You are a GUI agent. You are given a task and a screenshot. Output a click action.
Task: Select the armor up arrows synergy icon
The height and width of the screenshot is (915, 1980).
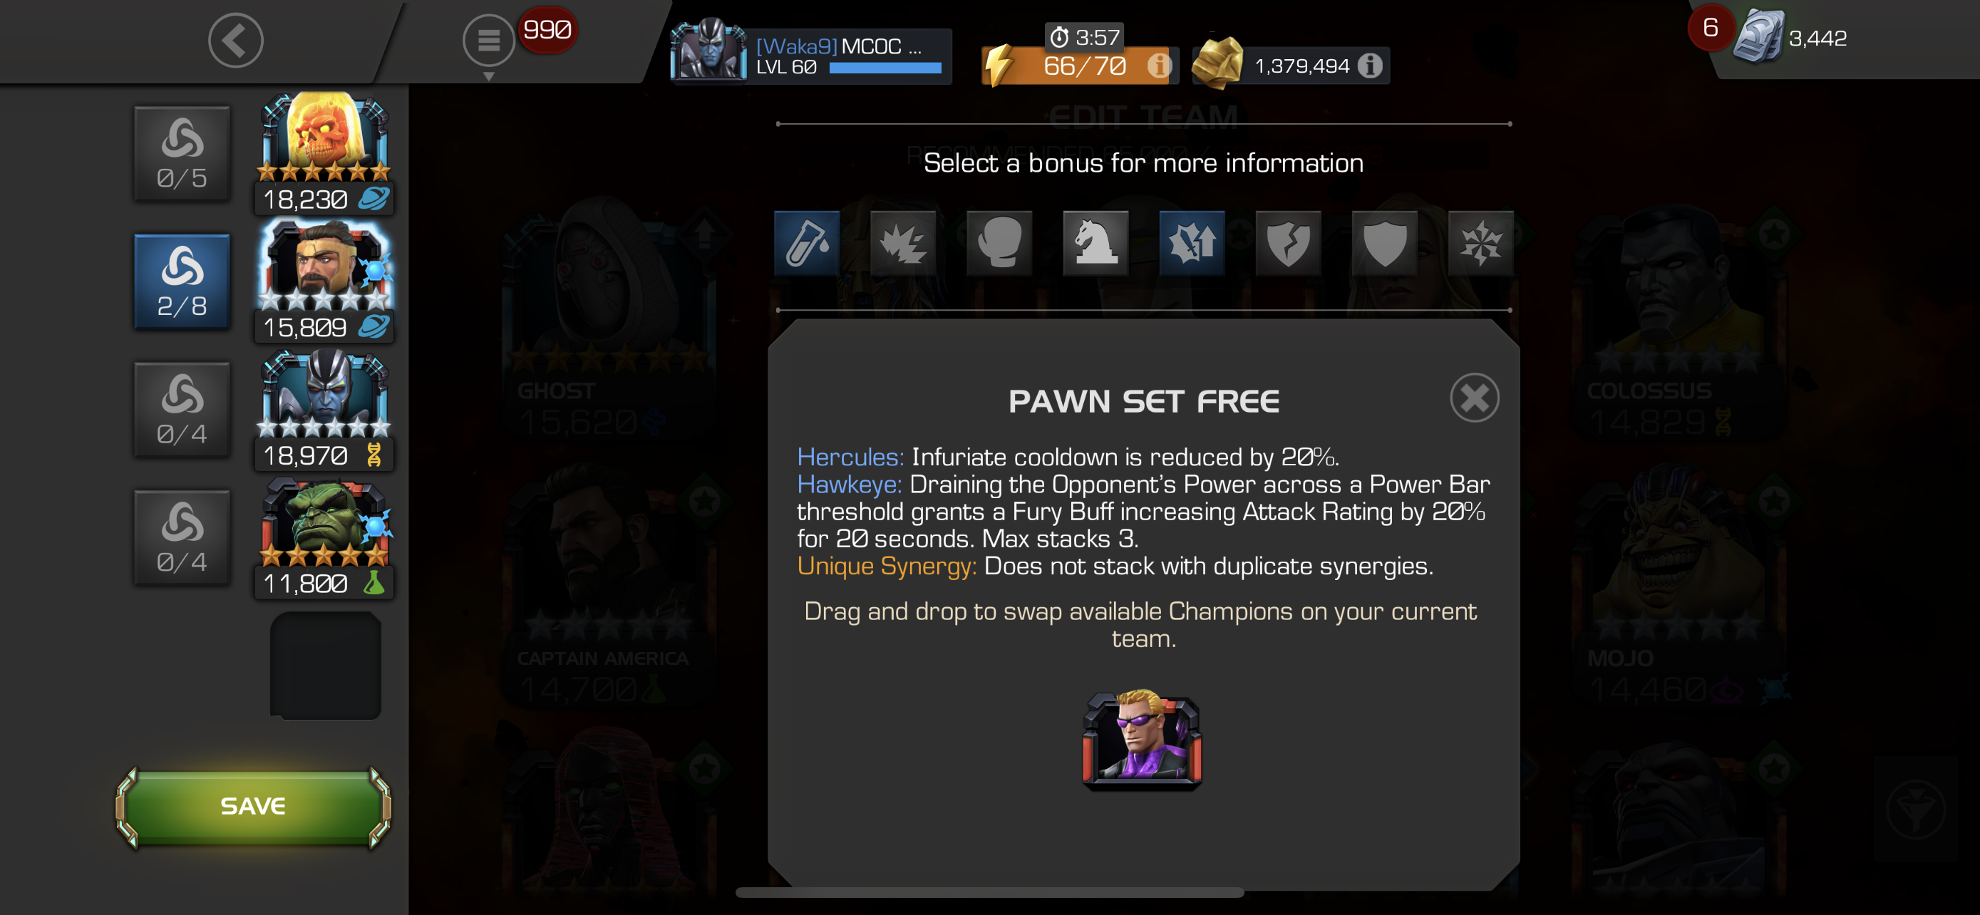(x=1192, y=243)
